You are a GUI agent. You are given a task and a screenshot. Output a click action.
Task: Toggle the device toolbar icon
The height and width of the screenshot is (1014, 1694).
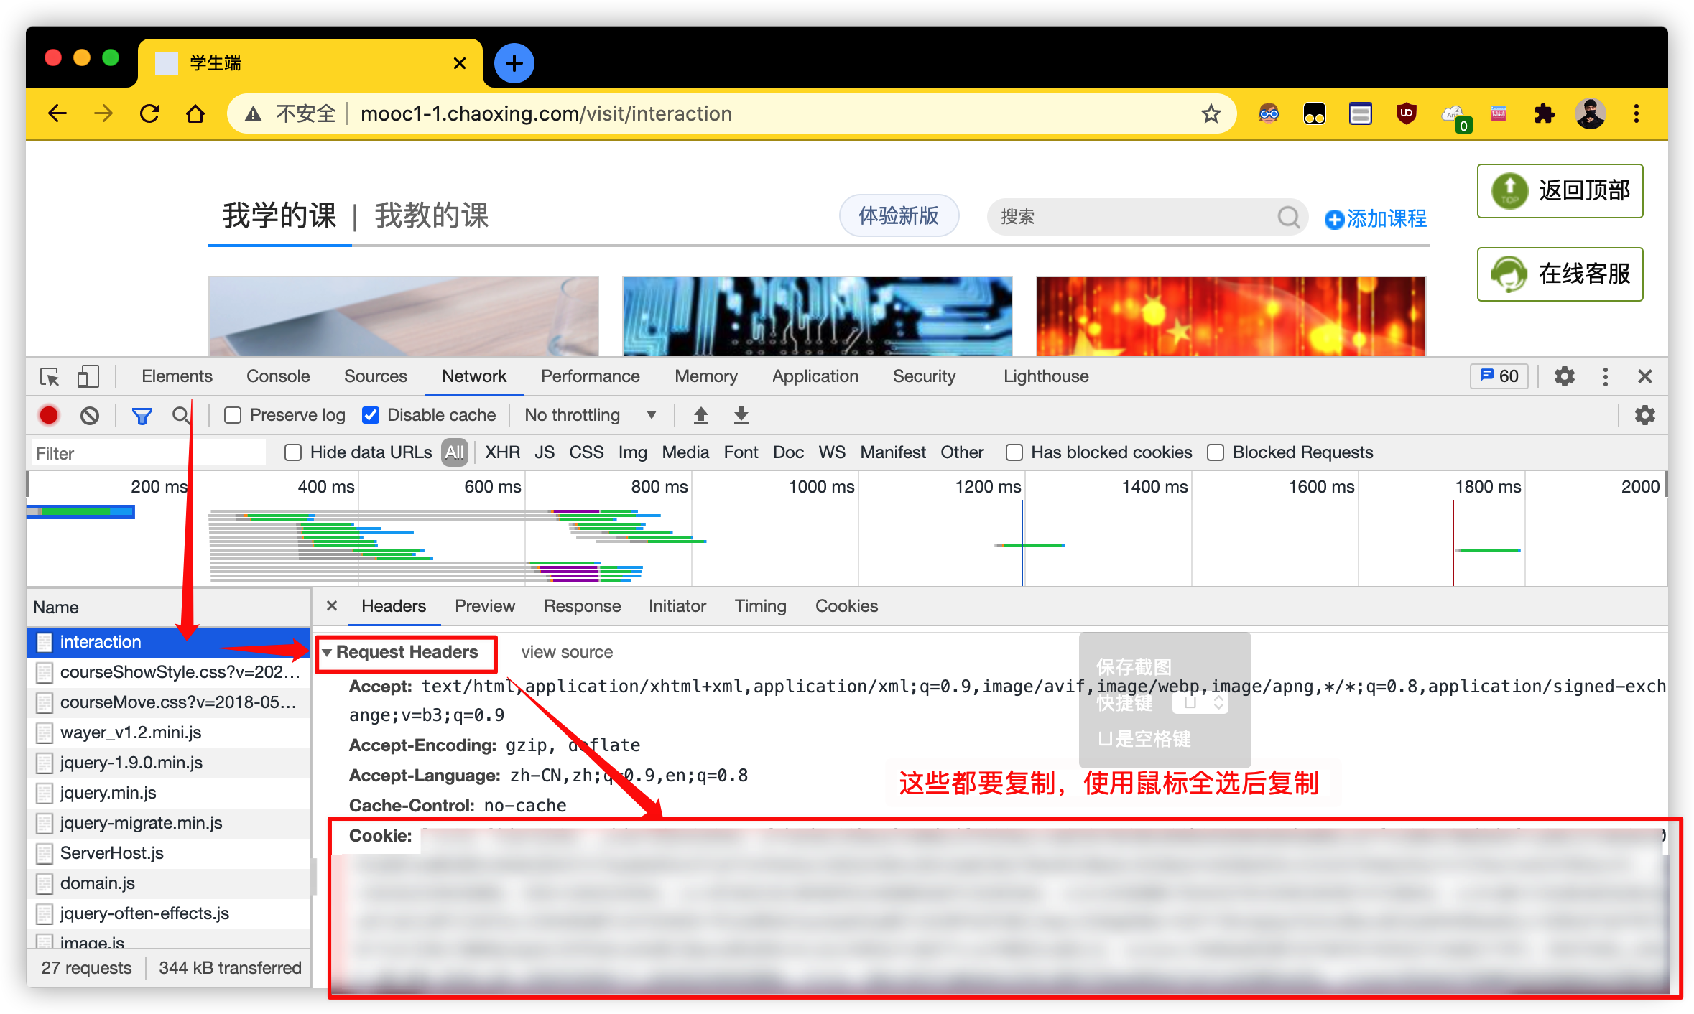click(x=88, y=376)
